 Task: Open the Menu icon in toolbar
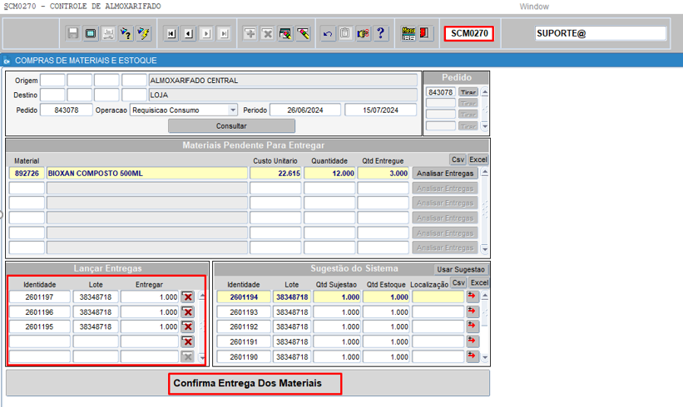(408, 33)
